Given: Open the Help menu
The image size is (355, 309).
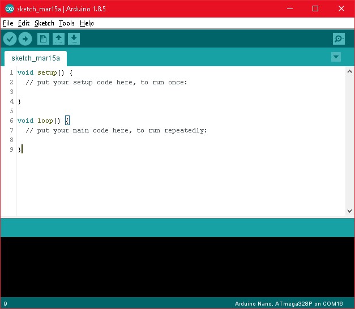Looking at the screenshot, I should click(87, 23).
